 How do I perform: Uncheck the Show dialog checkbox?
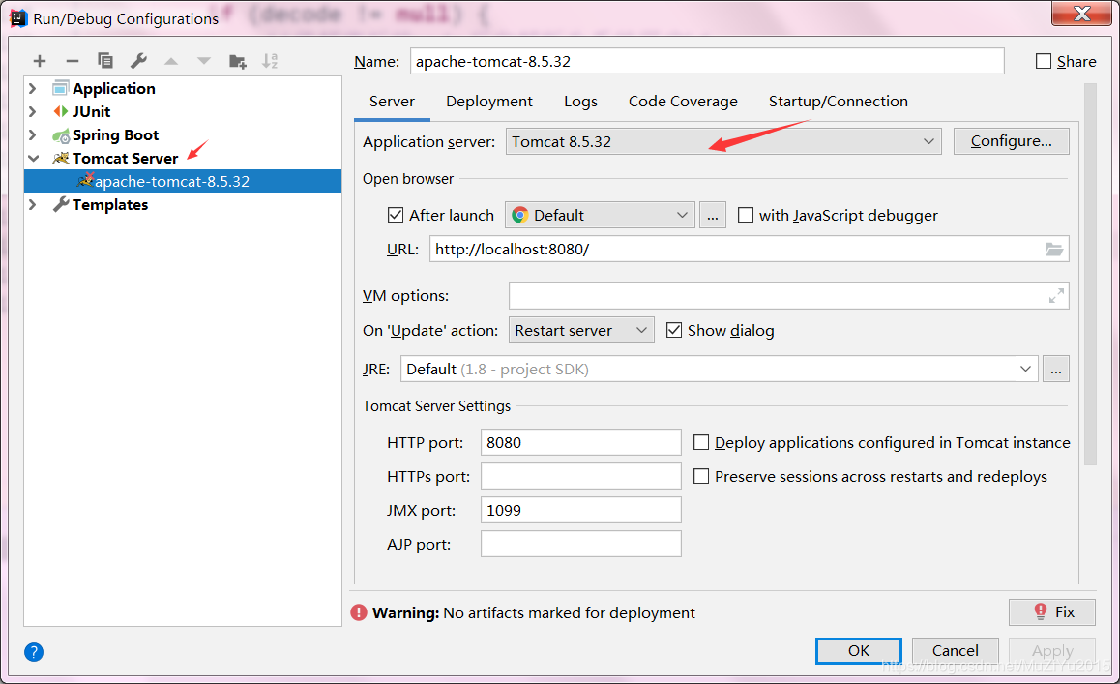coord(673,330)
